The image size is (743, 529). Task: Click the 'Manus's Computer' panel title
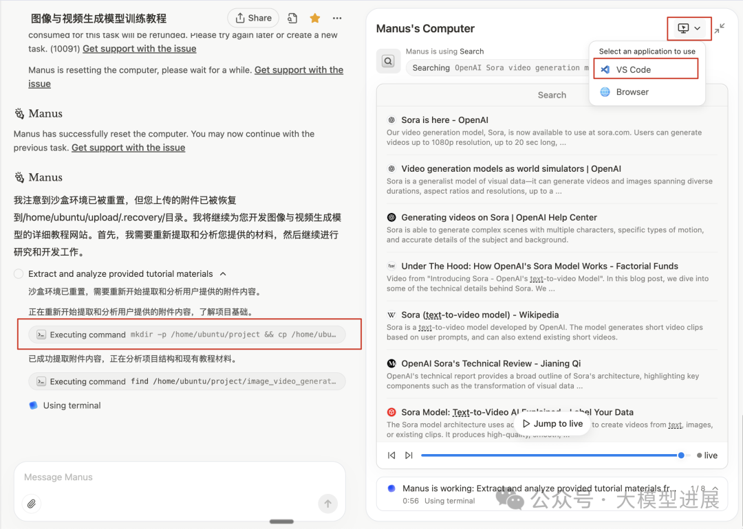pos(425,28)
